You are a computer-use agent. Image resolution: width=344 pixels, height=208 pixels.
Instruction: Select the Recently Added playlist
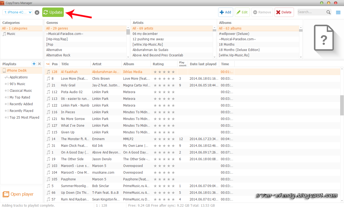[22, 104]
